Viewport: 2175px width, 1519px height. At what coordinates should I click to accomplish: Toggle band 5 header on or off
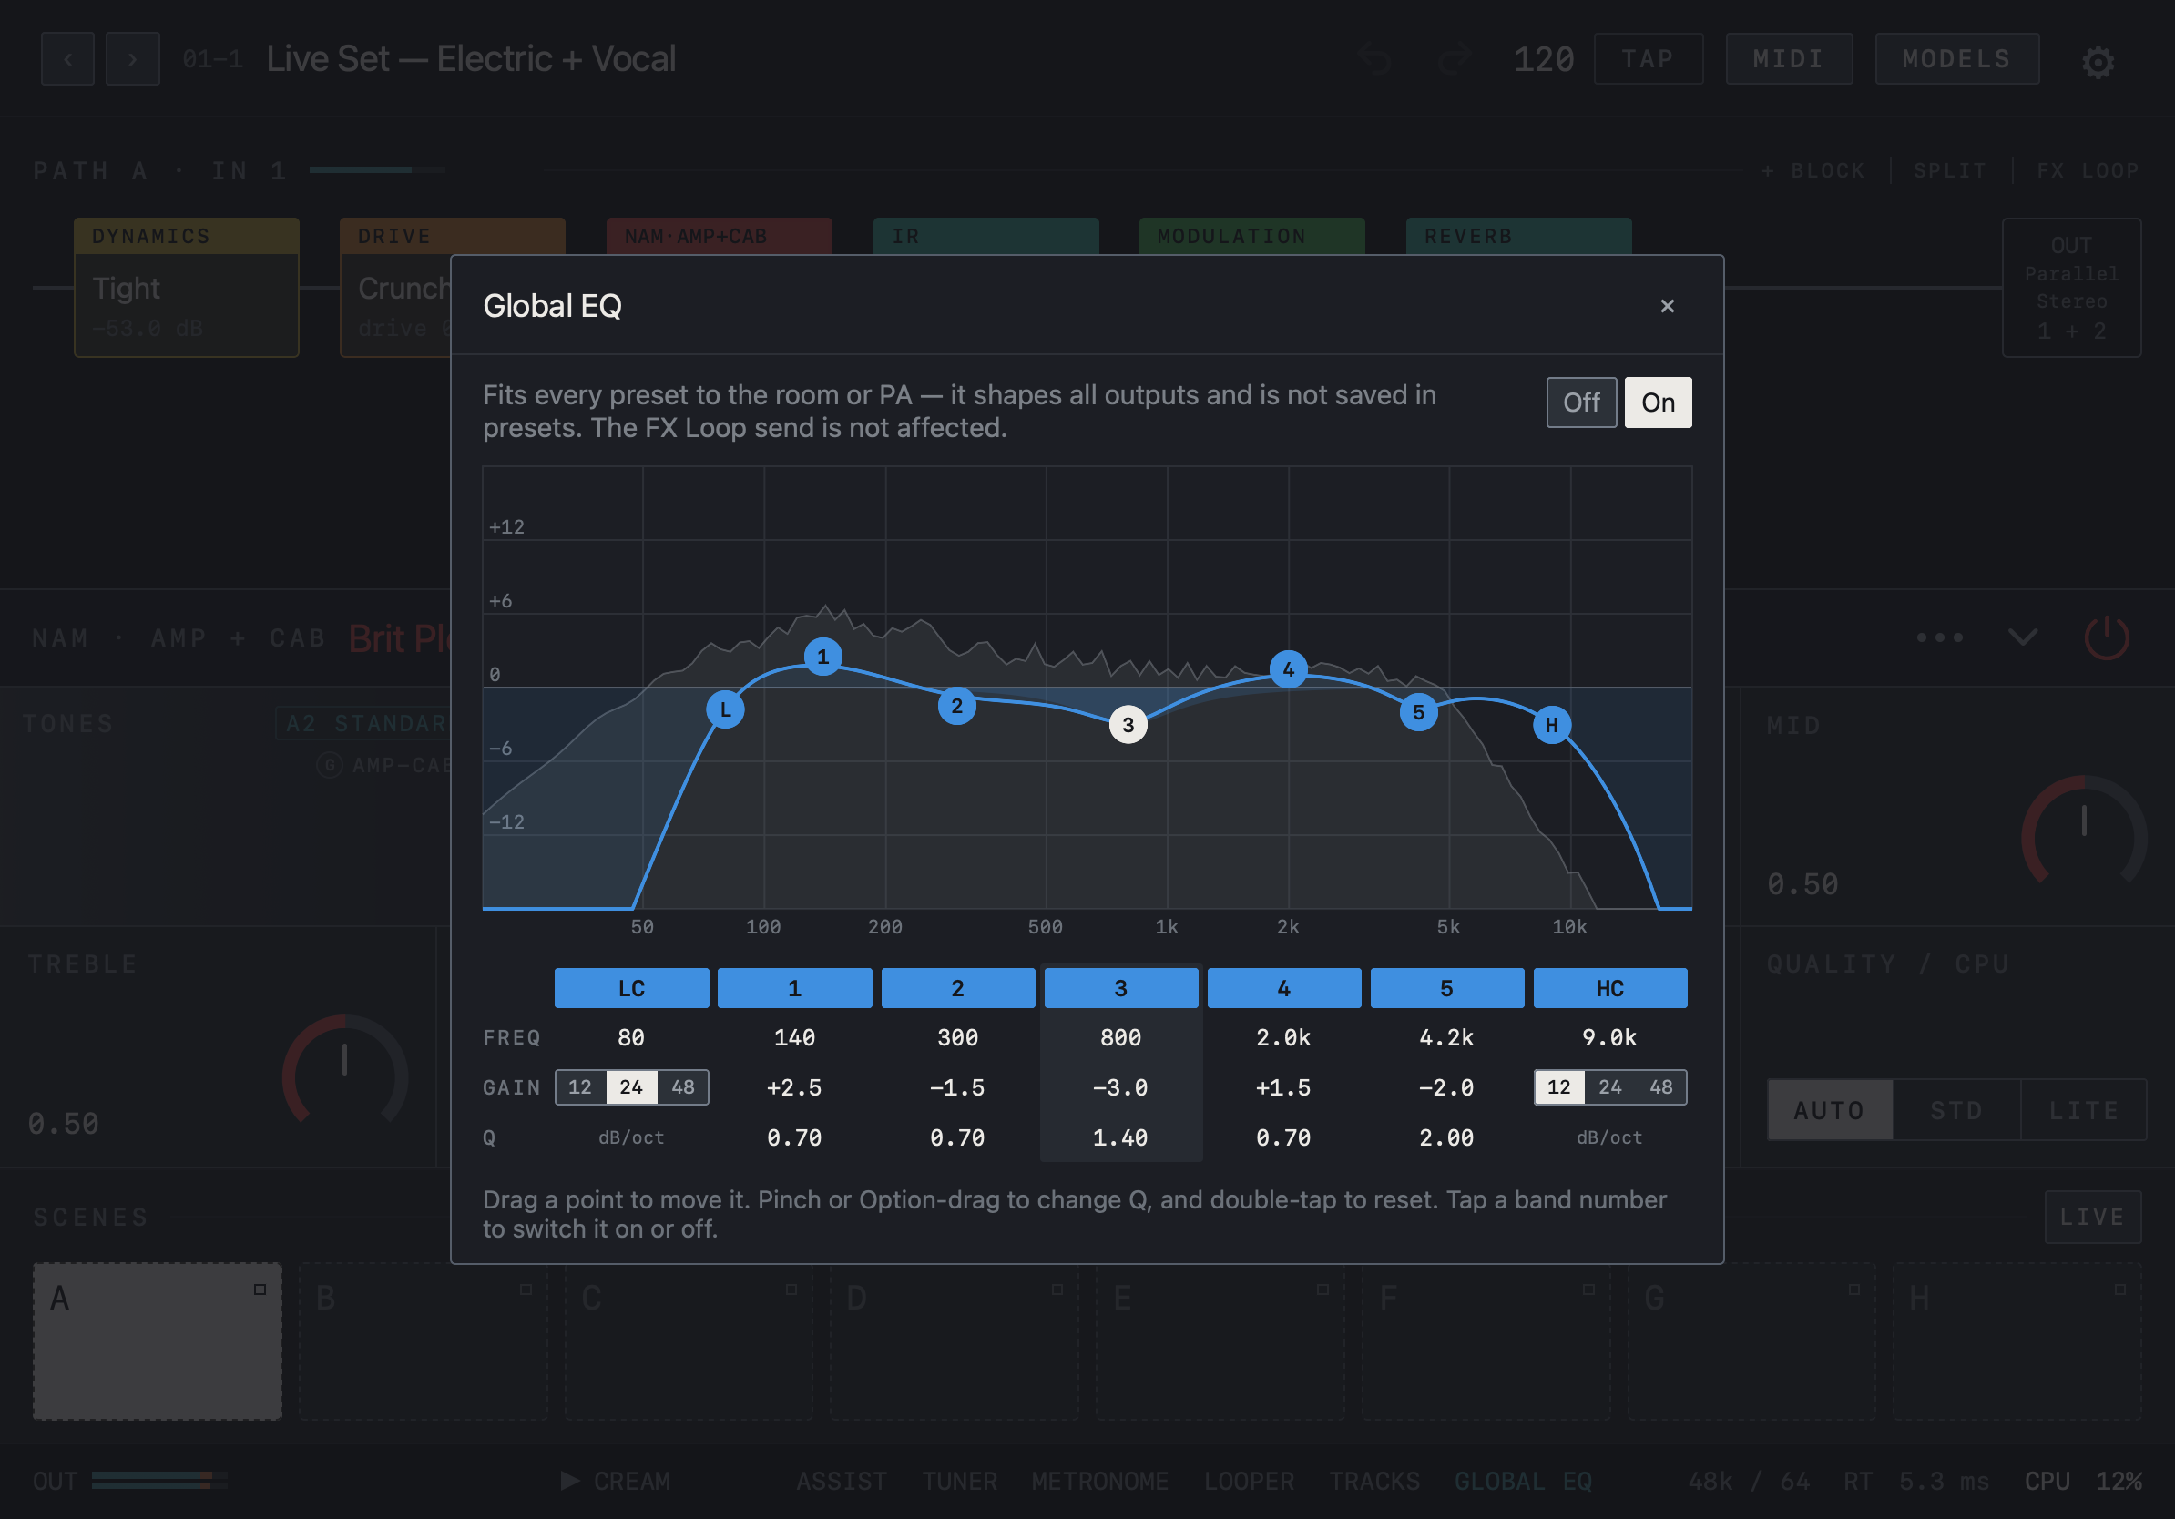[1446, 988]
